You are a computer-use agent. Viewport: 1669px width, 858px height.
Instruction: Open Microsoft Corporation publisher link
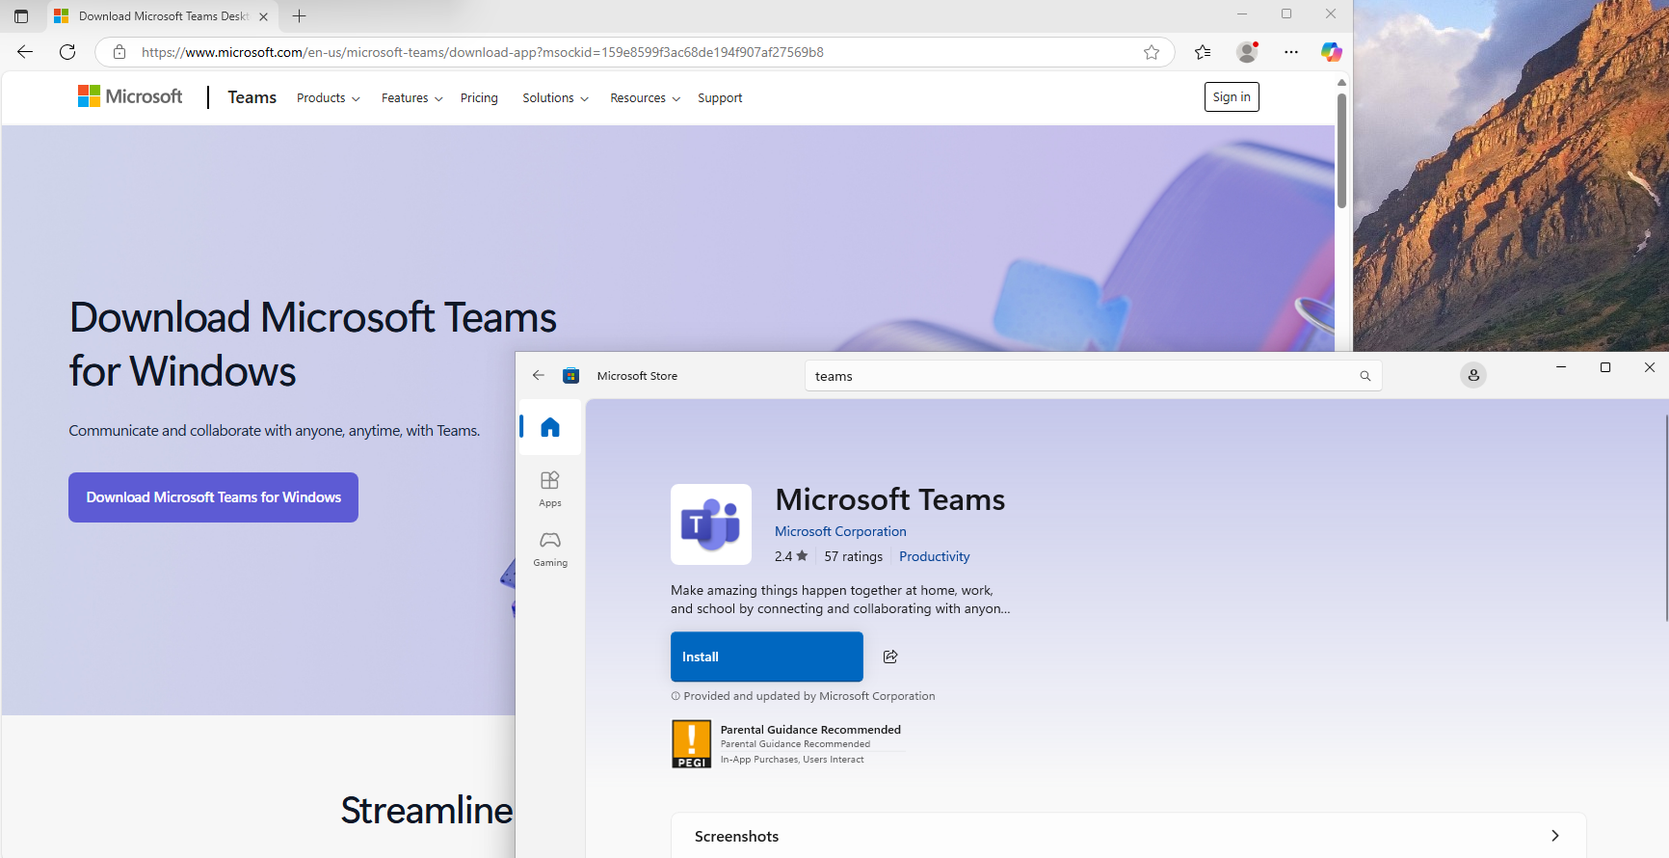840,531
